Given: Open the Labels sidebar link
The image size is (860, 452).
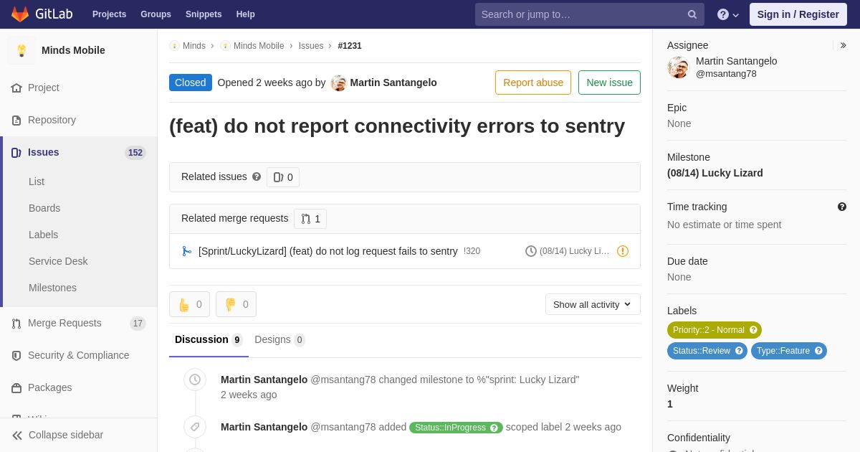Looking at the screenshot, I should coord(43,235).
